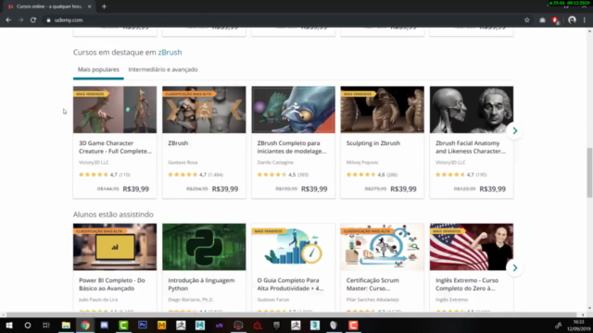The width and height of the screenshot is (593, 333).
Task: Open Zbrush Facial Anatomy and Likeness title
Action: [471, 147]
